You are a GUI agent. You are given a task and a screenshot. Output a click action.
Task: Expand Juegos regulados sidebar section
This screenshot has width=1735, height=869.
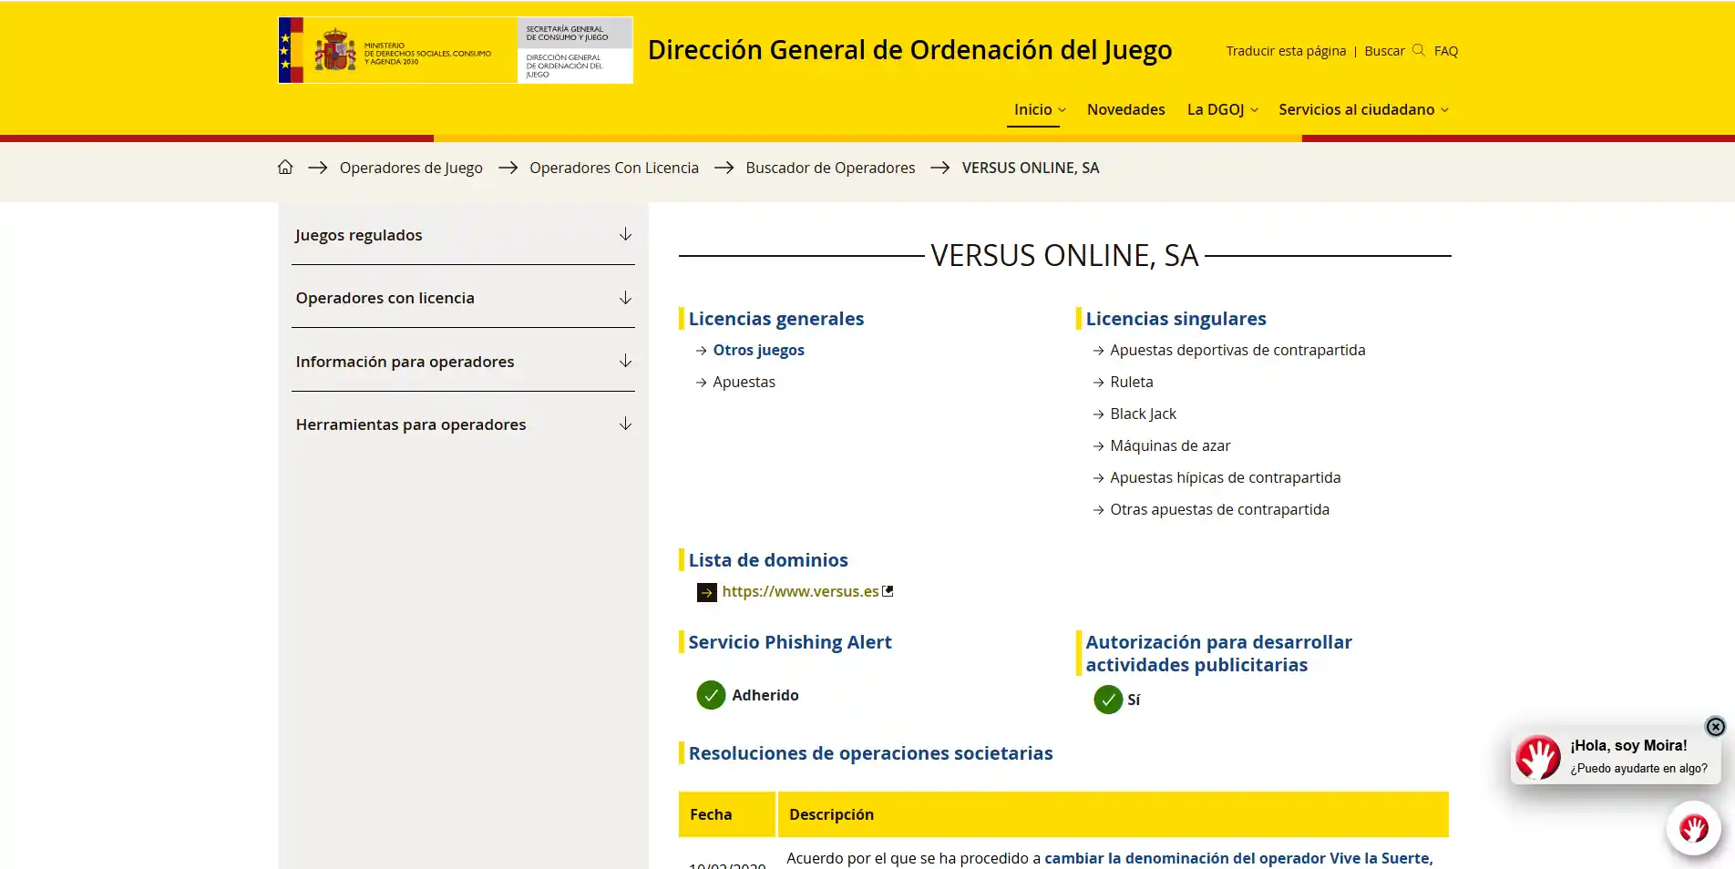point(463,235)
